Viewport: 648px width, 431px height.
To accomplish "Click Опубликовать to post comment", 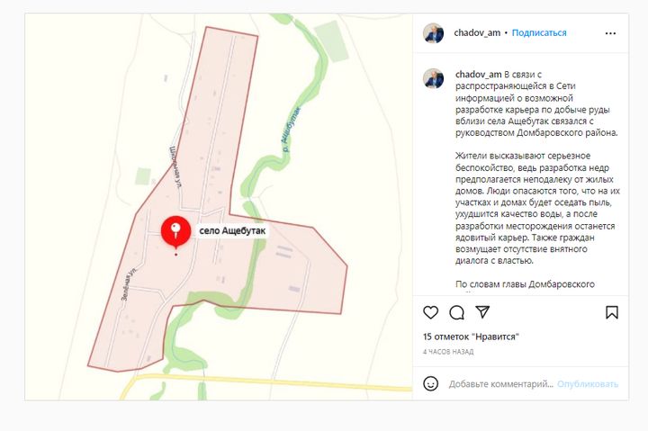I will point(588,384).
